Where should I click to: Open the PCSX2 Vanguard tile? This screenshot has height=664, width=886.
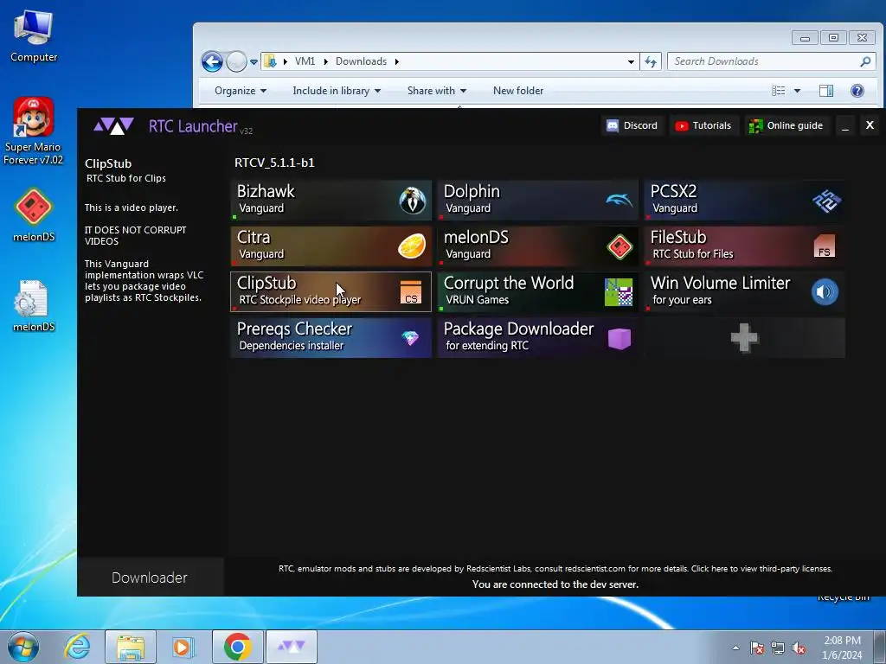[745, 200]
